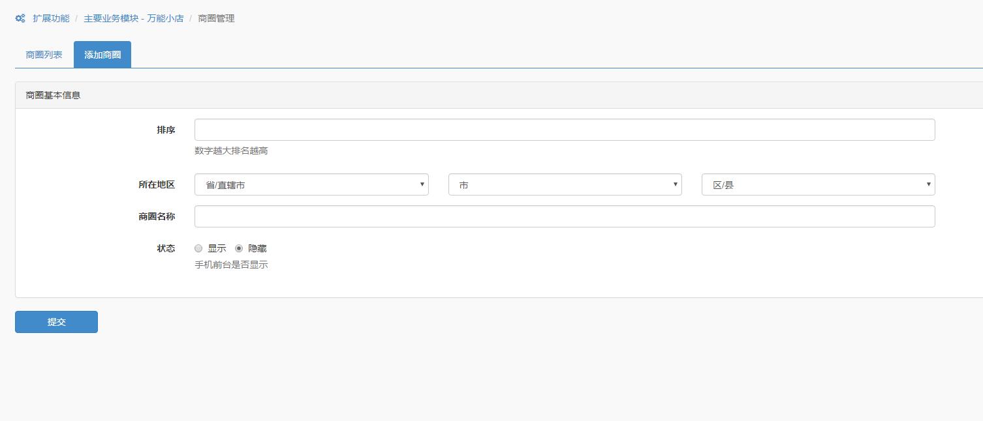Switch to the 商圈列表 tab

click(x=44, y=55)
